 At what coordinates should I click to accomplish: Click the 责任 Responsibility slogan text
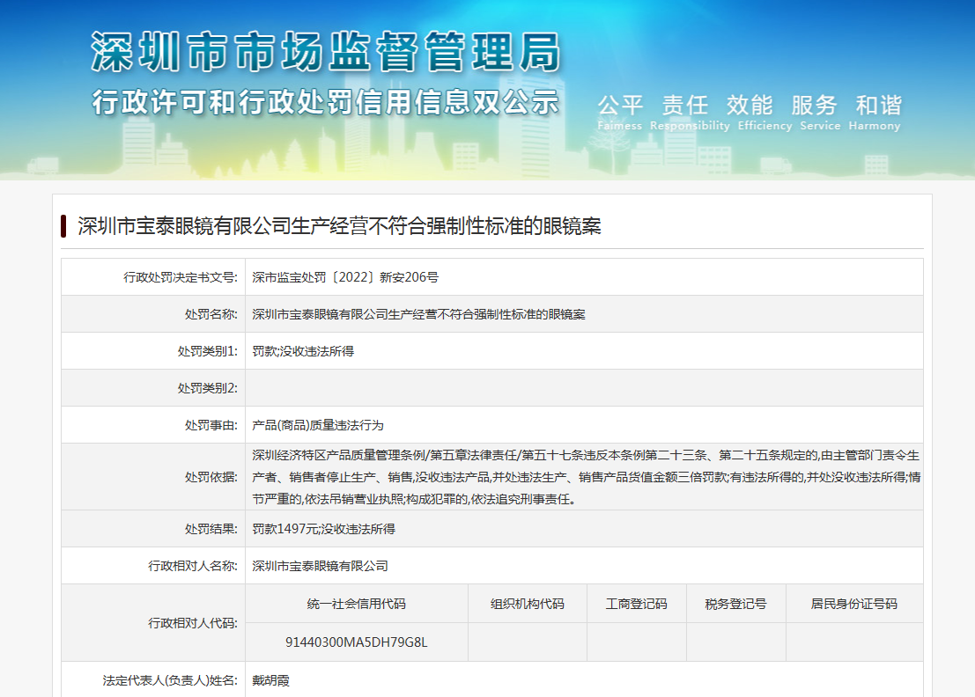684,113
